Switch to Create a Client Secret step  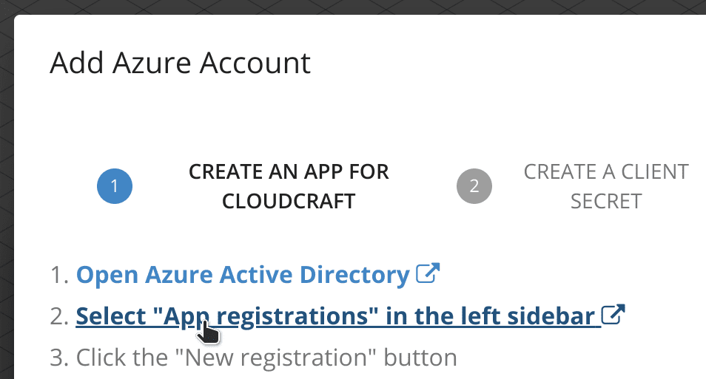click(x=606, y=186)
